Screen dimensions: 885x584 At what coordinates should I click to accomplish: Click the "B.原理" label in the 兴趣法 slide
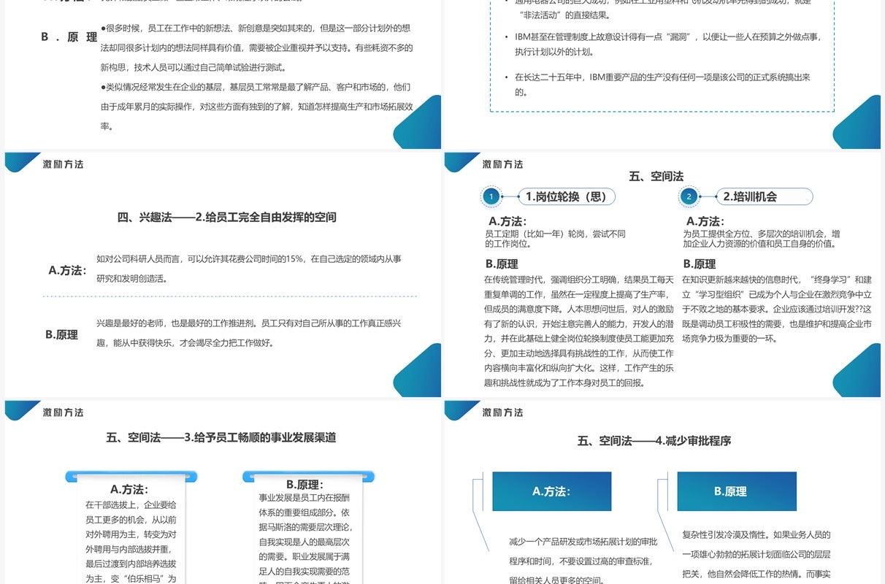click(x=61, y=334)
